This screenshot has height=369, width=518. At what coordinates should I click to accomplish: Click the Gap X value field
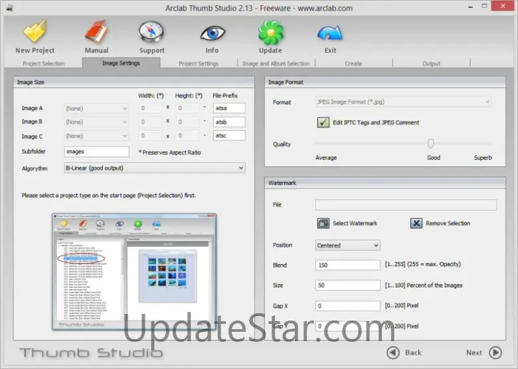pos(348,306)
